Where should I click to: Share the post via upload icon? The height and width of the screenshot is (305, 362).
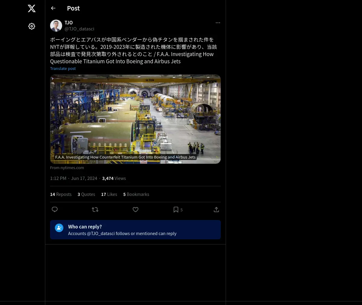[x=216, y=209]
